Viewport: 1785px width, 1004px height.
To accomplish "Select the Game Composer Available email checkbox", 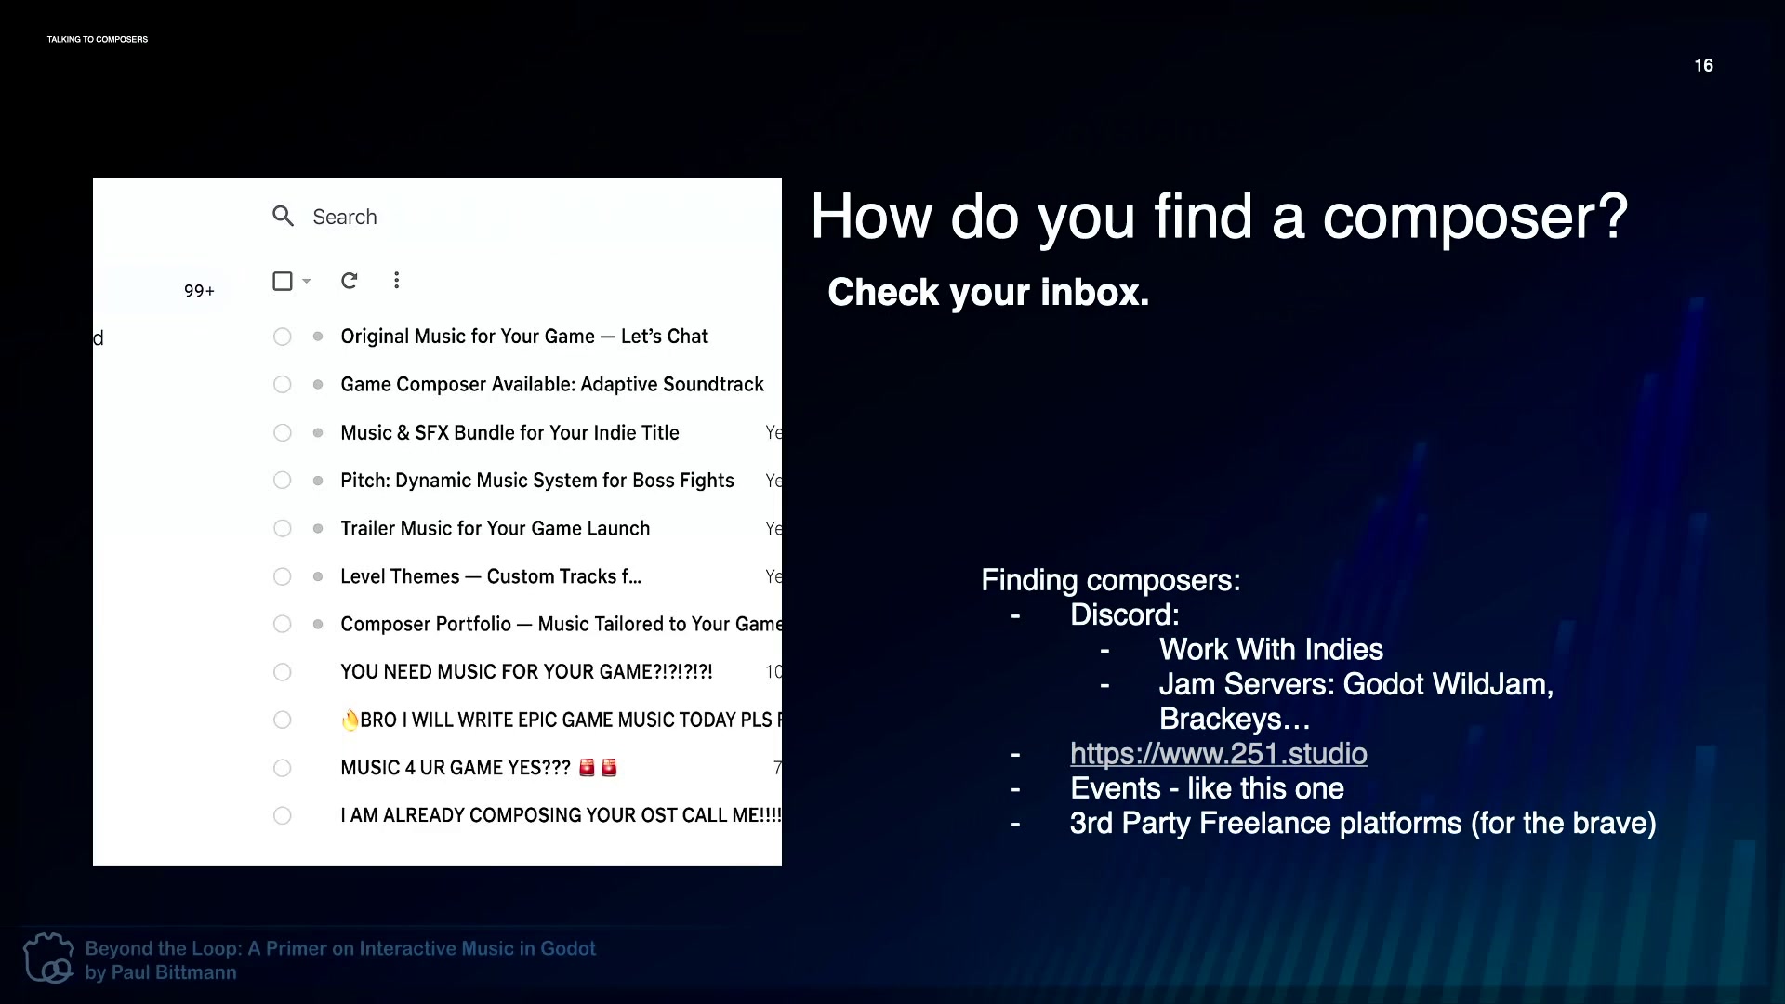I will [283, 385].
